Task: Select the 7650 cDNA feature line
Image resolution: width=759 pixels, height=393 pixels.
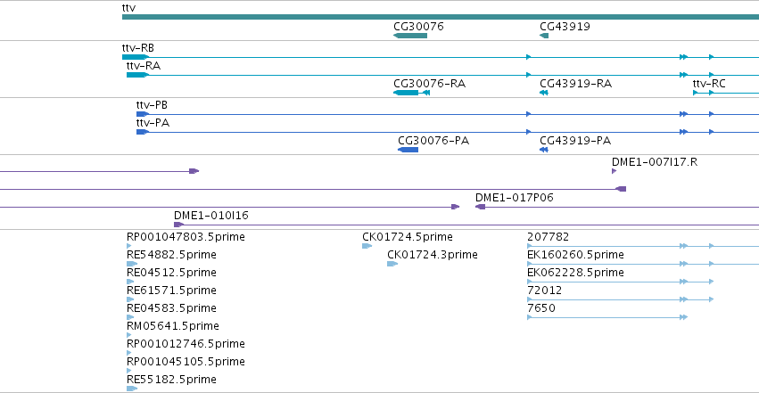Action: click(x=607, y=317)
